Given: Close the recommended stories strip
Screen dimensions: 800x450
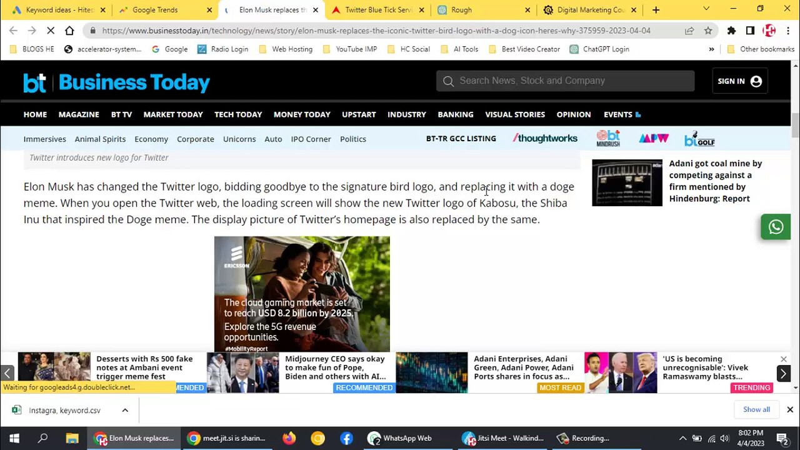Looking at the screenshot, I should tap(783, 359).
